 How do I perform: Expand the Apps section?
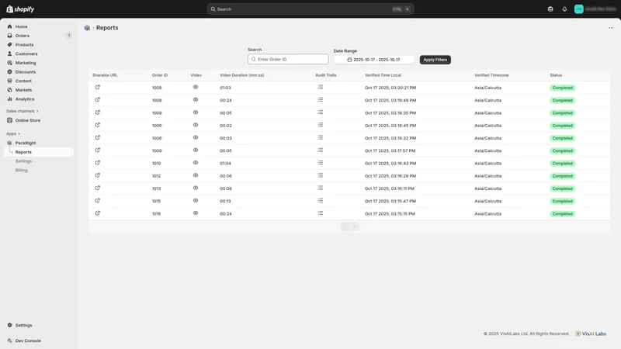(x=13, y=133)
